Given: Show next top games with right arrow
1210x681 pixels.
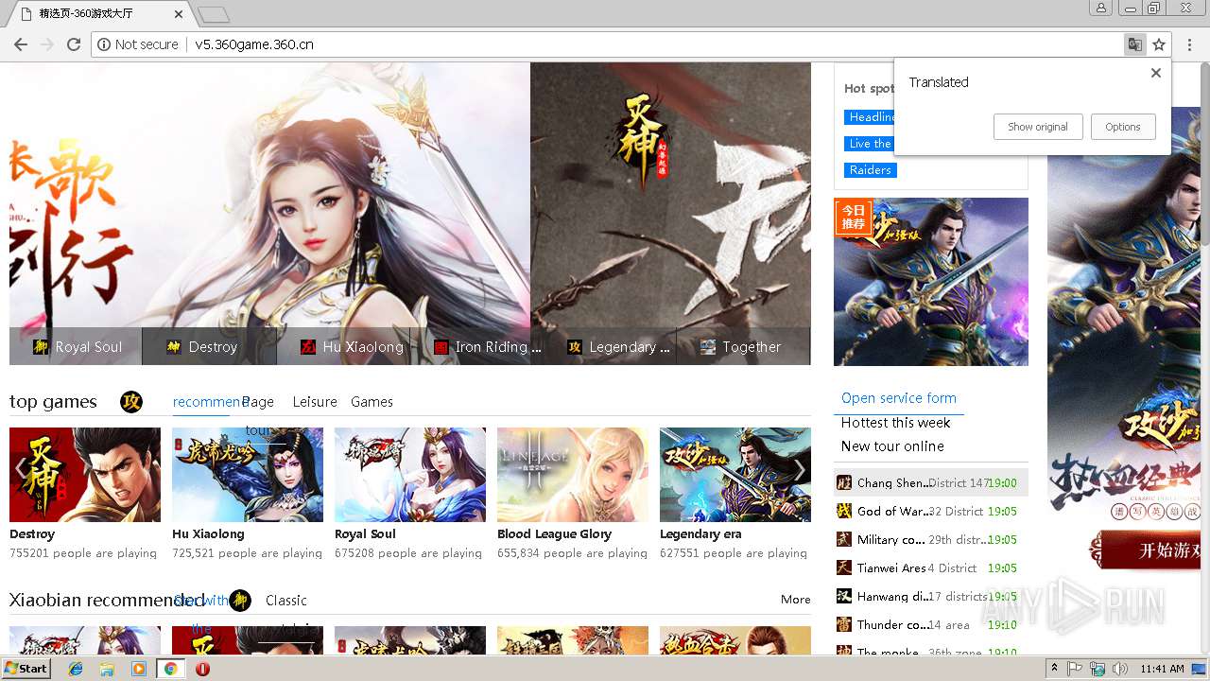Looking at the screenshot, I should point(800,470).
